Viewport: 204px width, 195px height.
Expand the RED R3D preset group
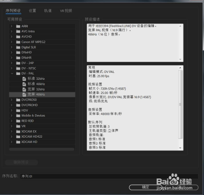coord(11,121)
